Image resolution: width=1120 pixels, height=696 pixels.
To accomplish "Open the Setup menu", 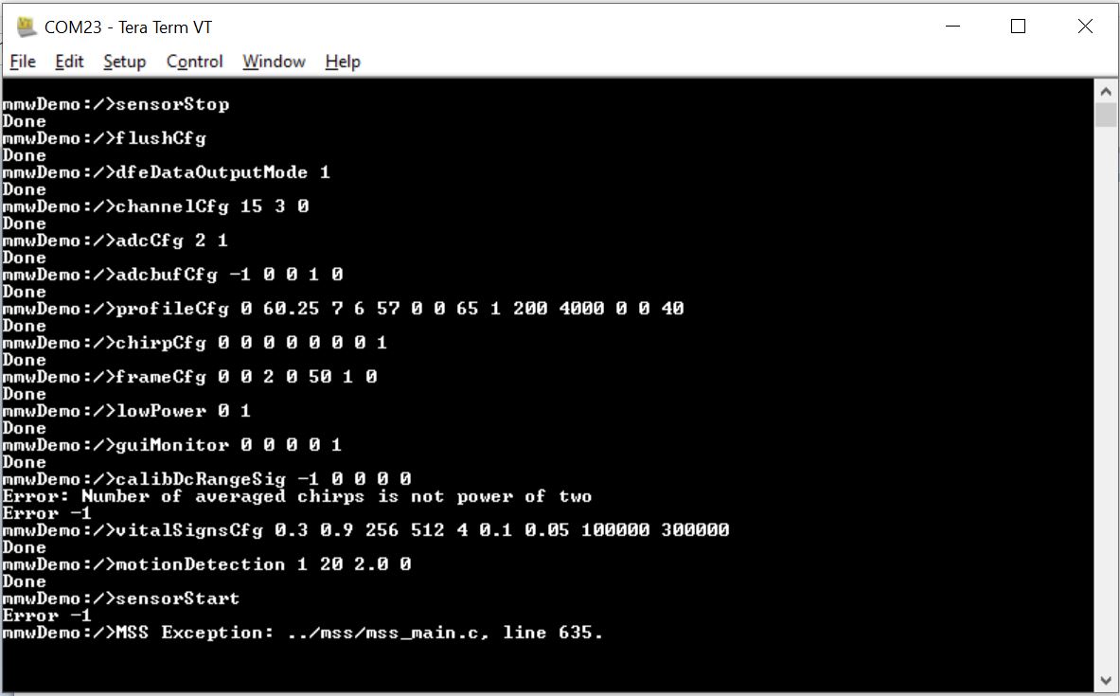I will (x=124, y=62).
